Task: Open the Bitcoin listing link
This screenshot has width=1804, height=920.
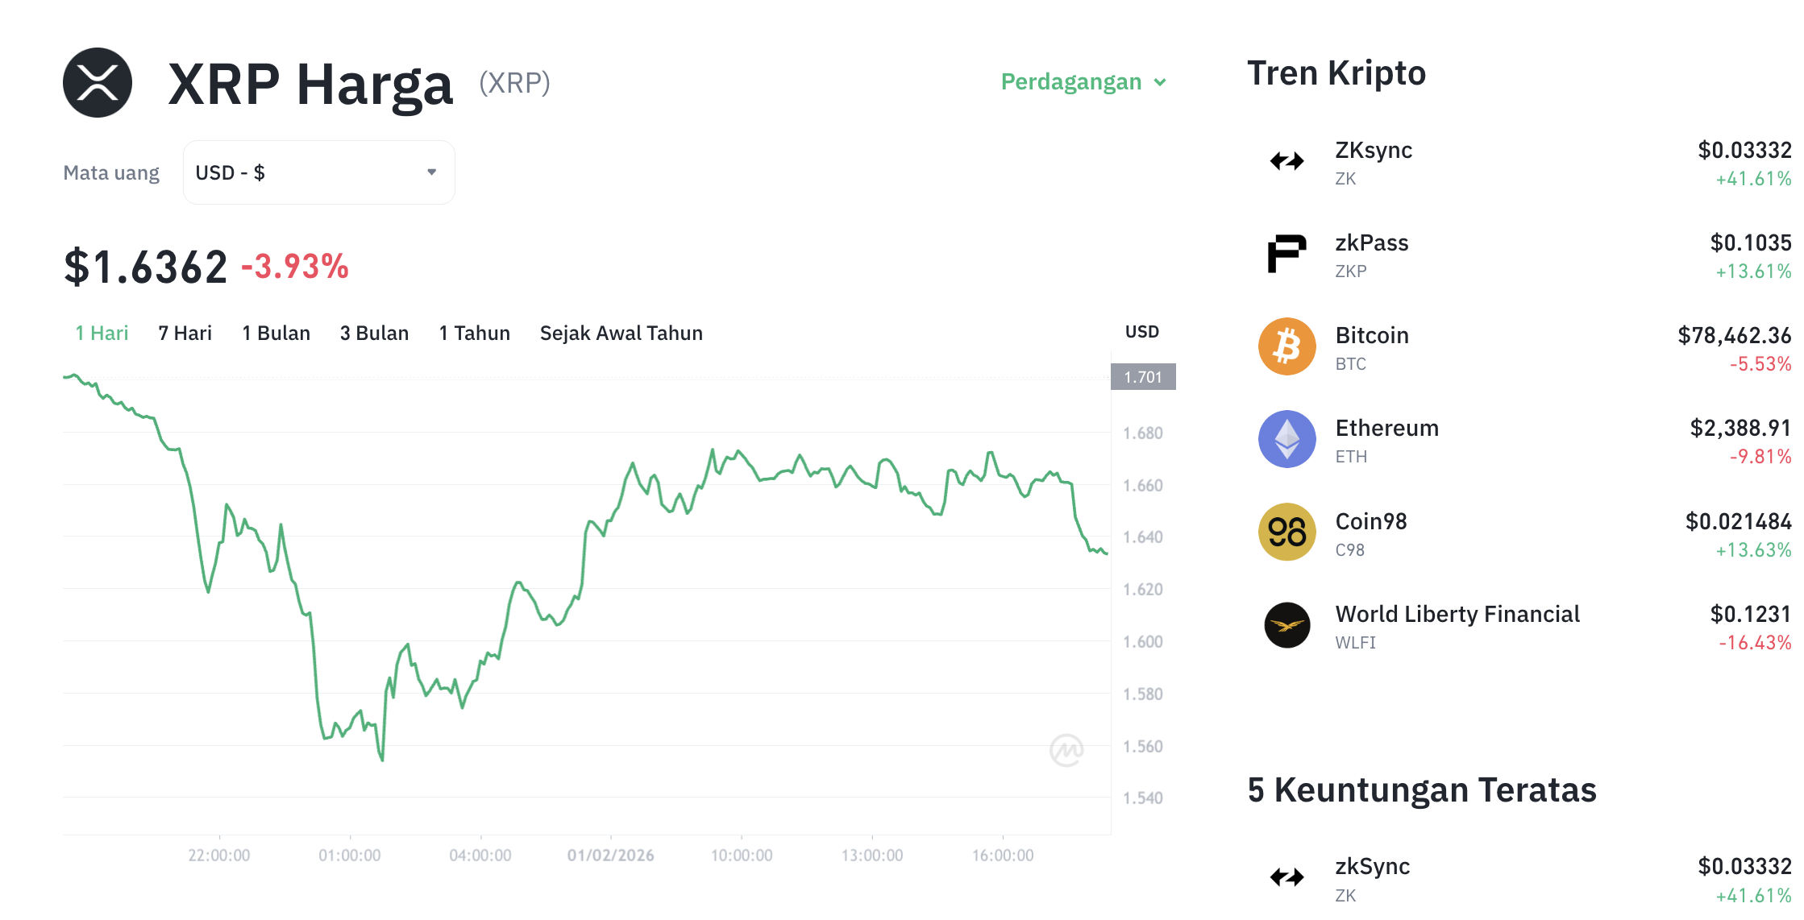Action: (1371, 335)
